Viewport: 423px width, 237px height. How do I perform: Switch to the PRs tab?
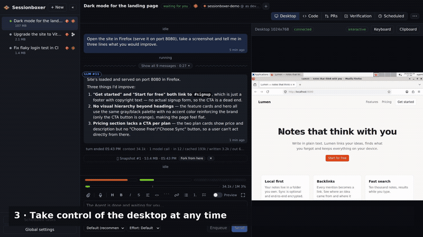(332, 16)
